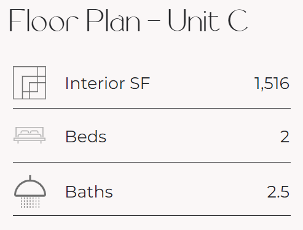
Task: Click the shower head icon
Action: (30, 191)
